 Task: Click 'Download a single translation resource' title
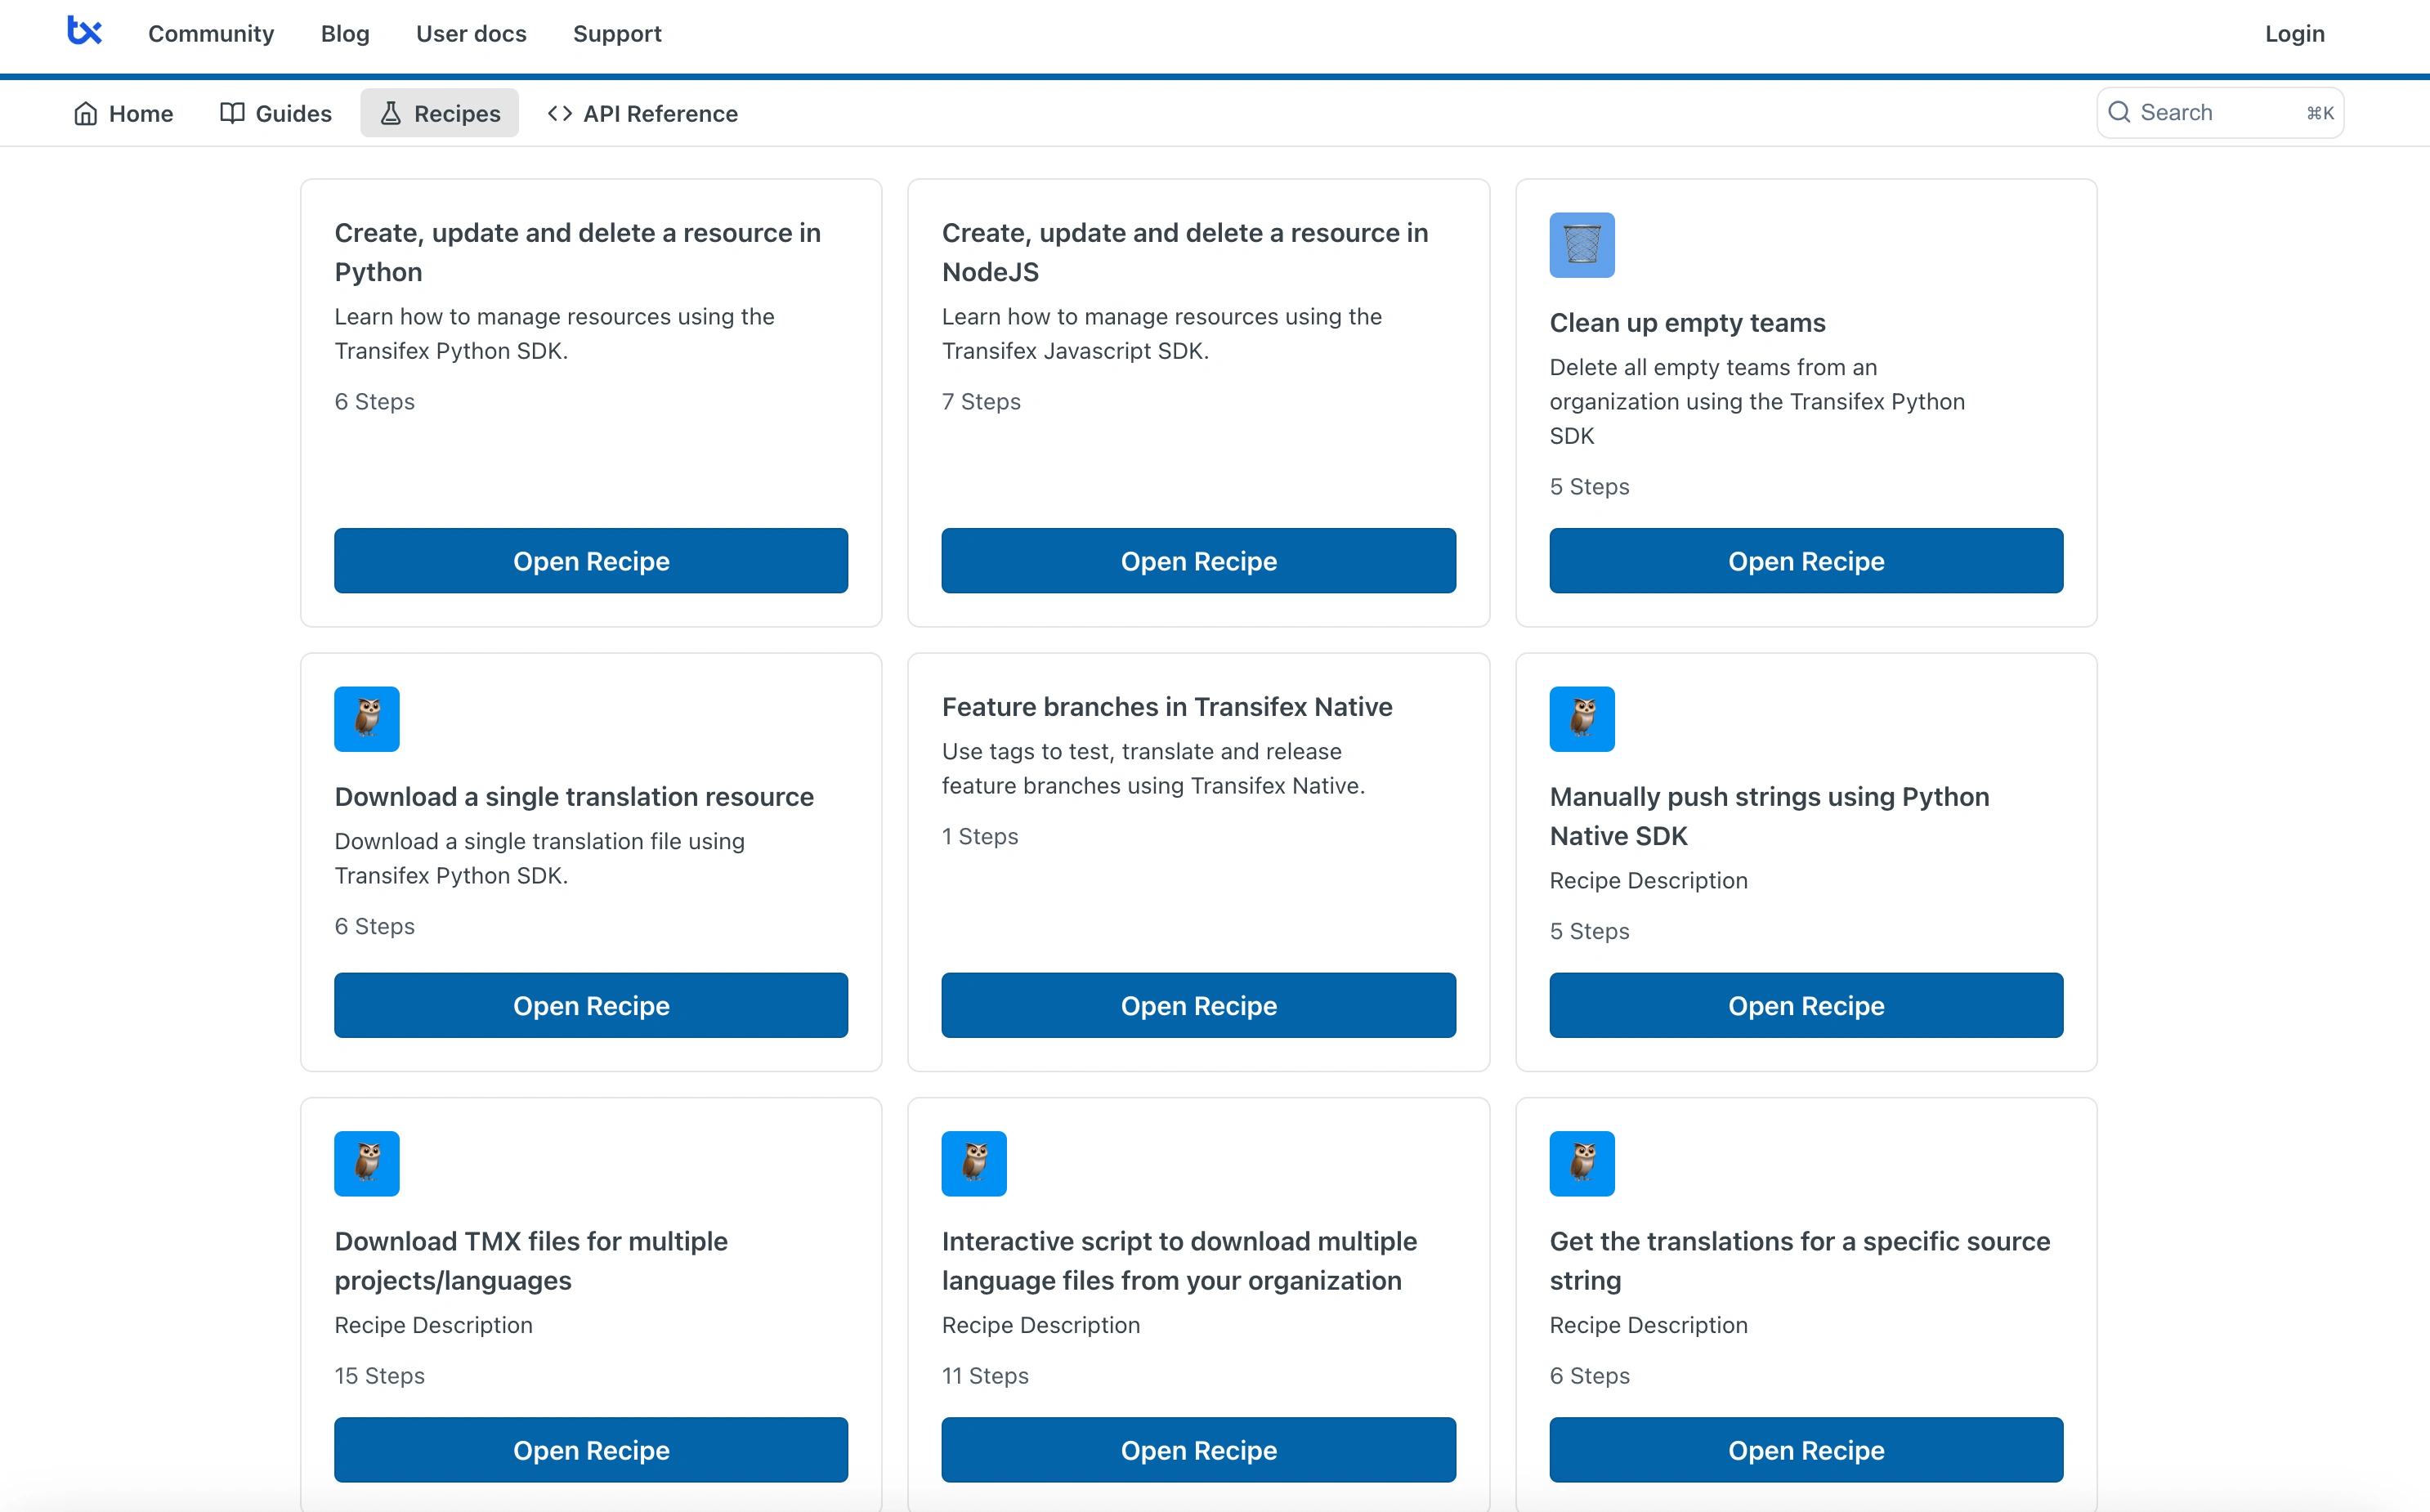(x=574, y=797)
